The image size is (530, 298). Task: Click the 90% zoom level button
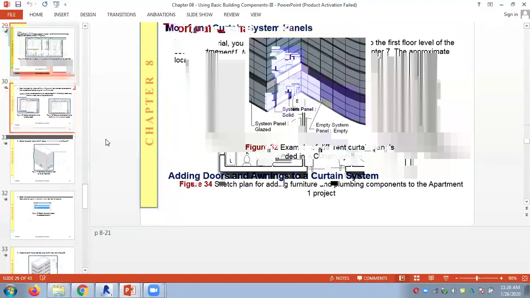[512, 278]
